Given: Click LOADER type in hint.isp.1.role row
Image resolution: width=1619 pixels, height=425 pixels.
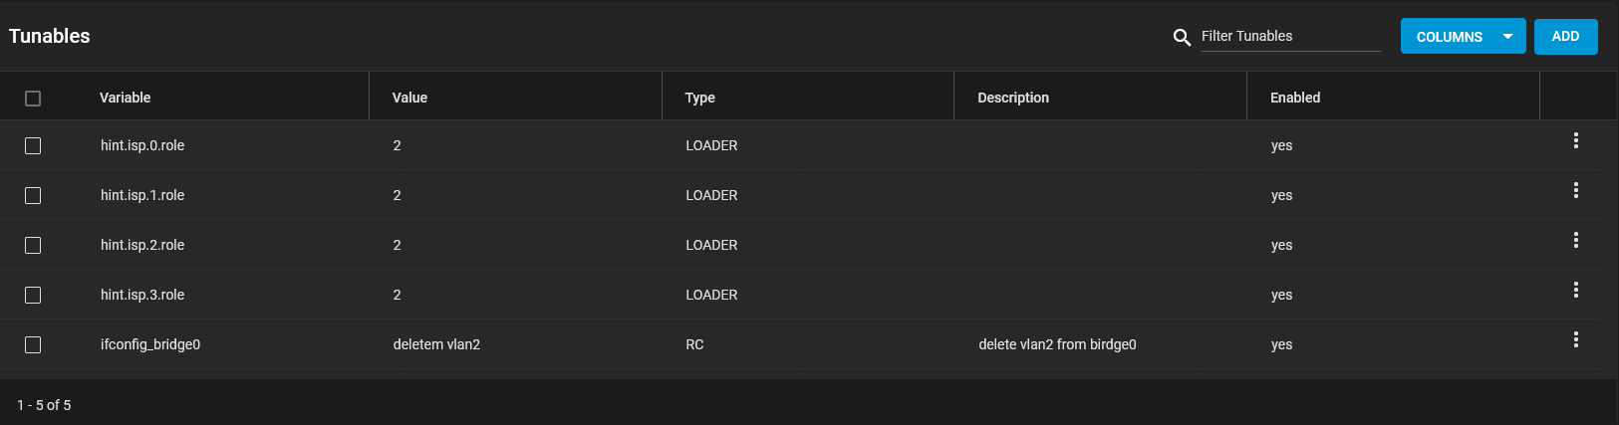Looking at the screenshot, I should (711, 195).
